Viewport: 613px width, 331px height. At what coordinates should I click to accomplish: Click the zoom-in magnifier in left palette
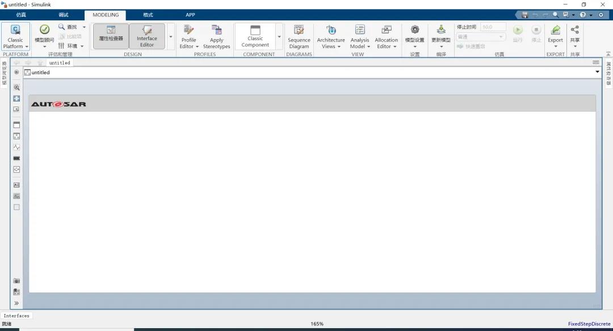16,87
